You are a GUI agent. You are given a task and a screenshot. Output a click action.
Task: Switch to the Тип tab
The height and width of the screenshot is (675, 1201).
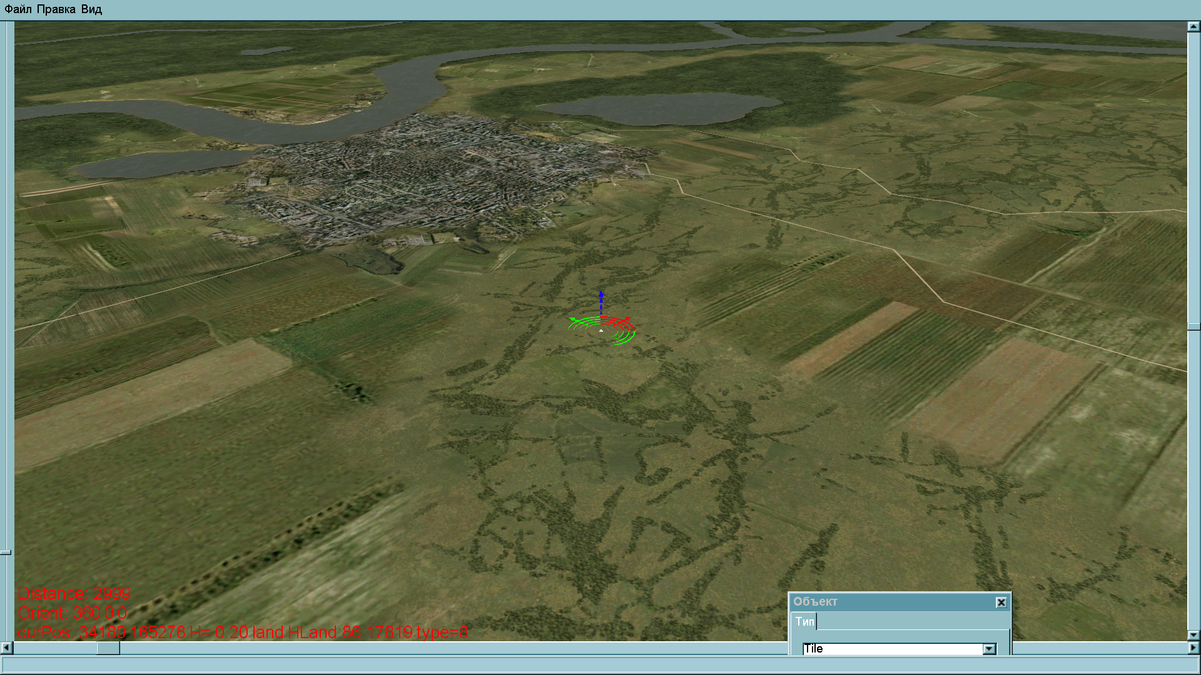pyautogui.click(x=804, y=622)
